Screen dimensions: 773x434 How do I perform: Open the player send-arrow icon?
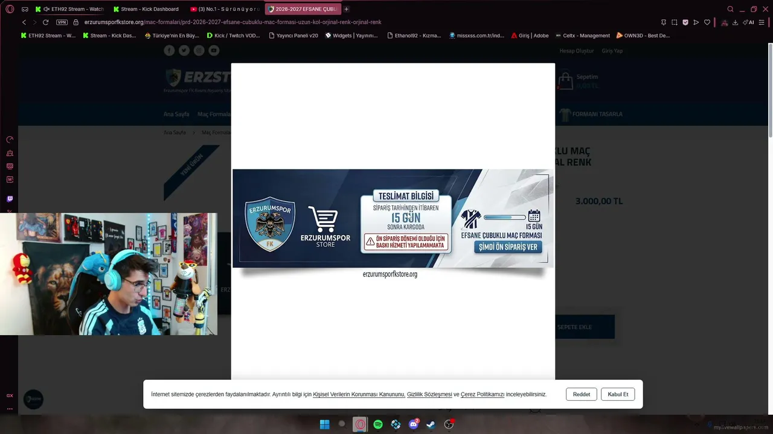point(696,22)
